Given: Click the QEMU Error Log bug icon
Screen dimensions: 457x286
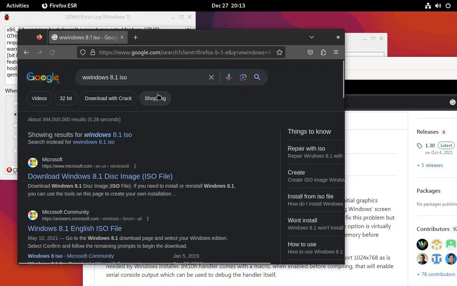Looking at the screenshot, I should click(7, 17).
